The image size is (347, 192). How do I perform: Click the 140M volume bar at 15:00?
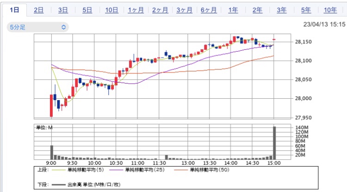[x=274, y=143]
